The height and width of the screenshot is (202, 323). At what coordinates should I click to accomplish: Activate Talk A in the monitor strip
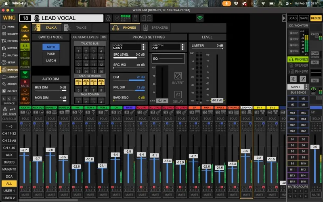(x=25, y=28)
